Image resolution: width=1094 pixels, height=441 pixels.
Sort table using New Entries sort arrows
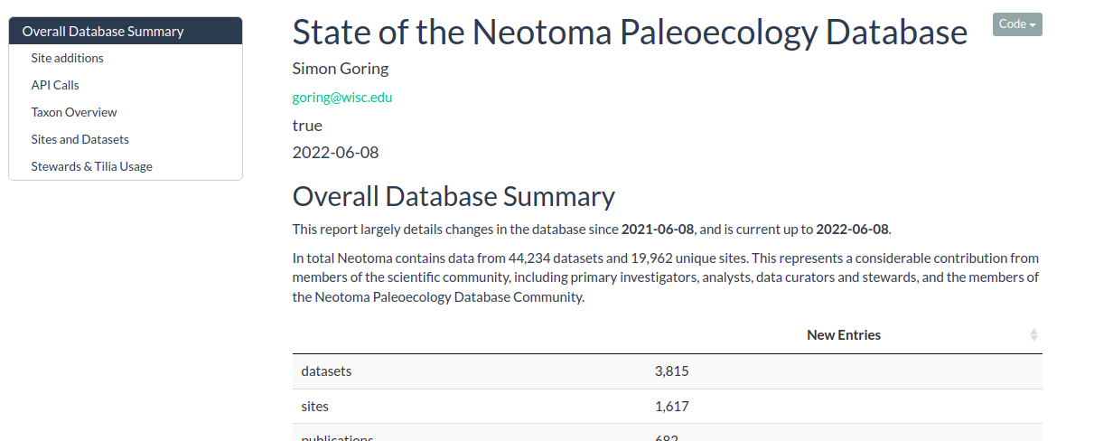pyautogui.click(x=1033, y=335)
